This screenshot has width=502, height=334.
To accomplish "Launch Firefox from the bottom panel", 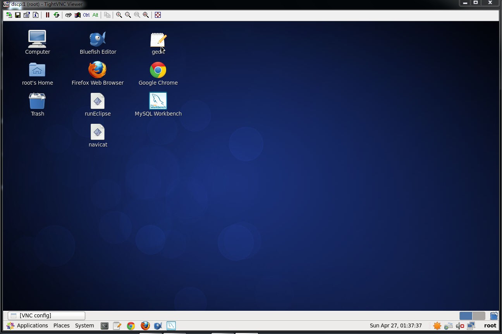I will click(145, 326).
